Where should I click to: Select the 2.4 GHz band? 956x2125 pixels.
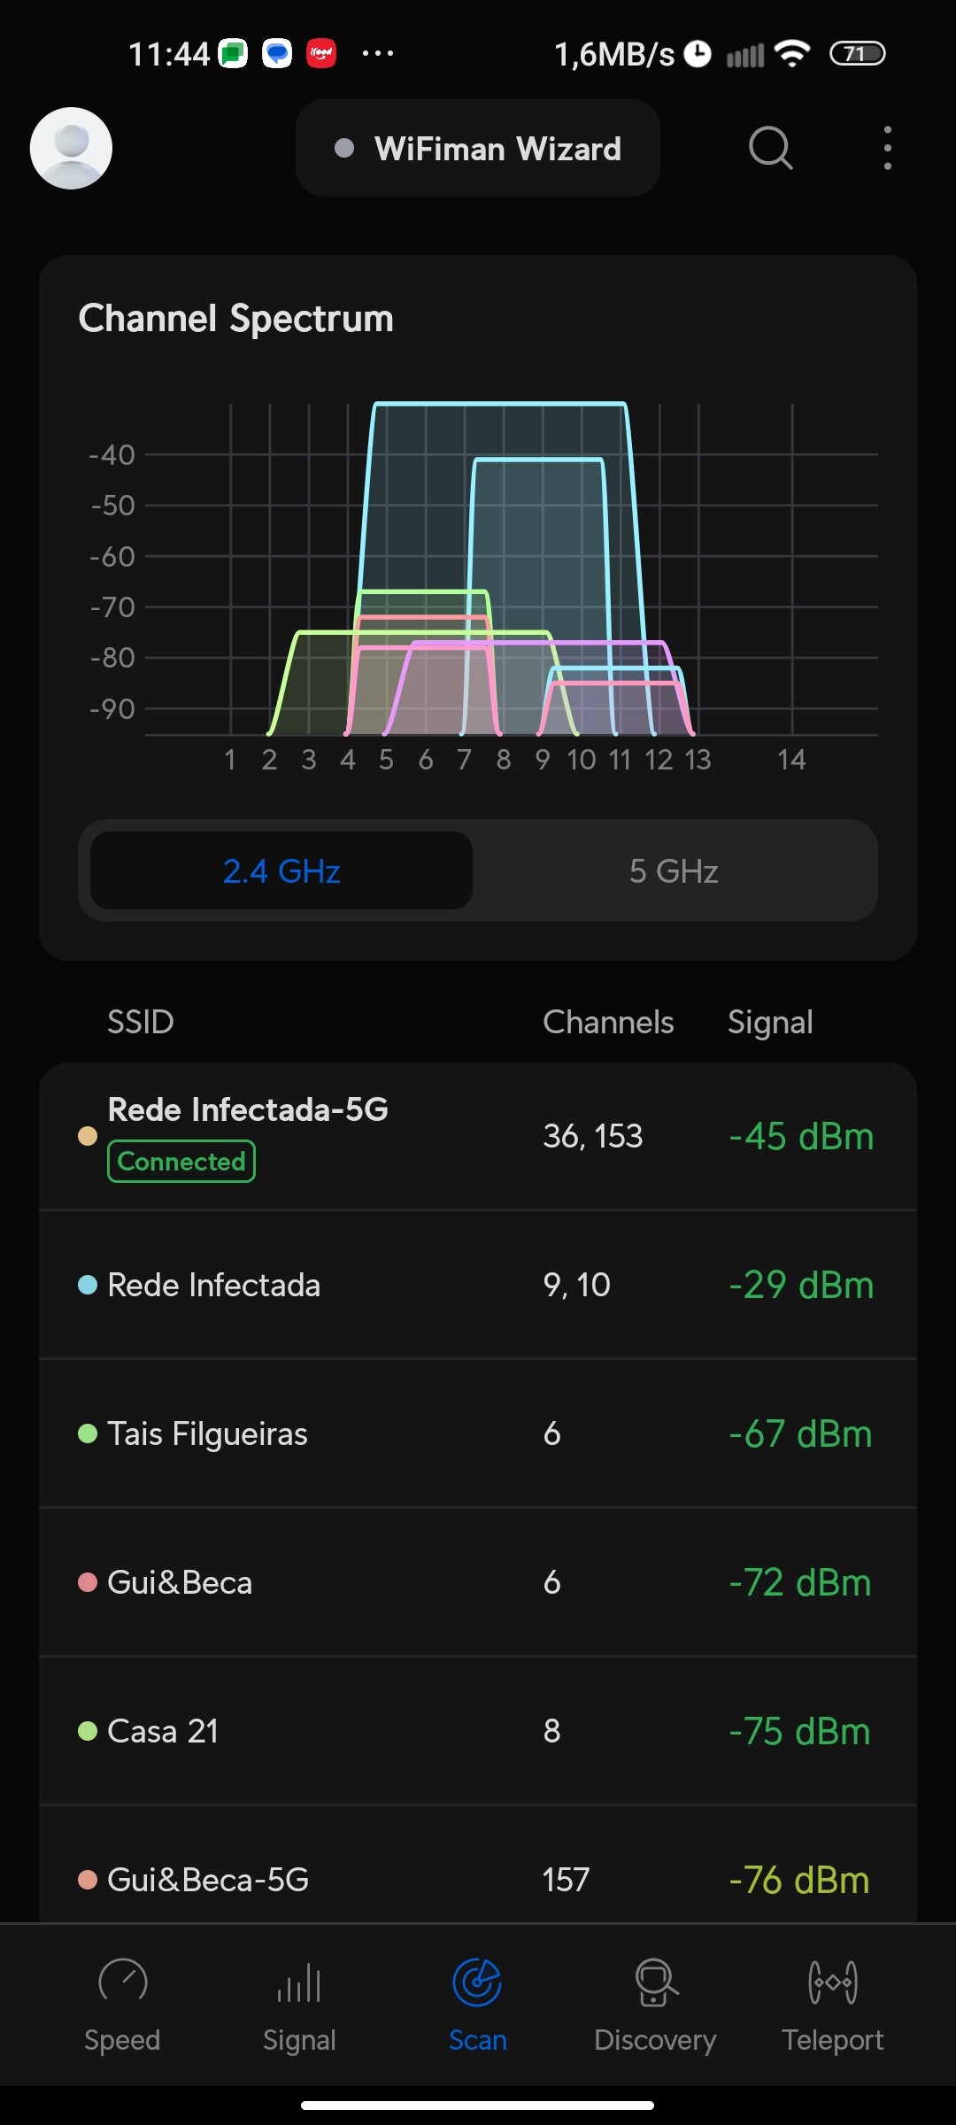[x=281, y=871]
